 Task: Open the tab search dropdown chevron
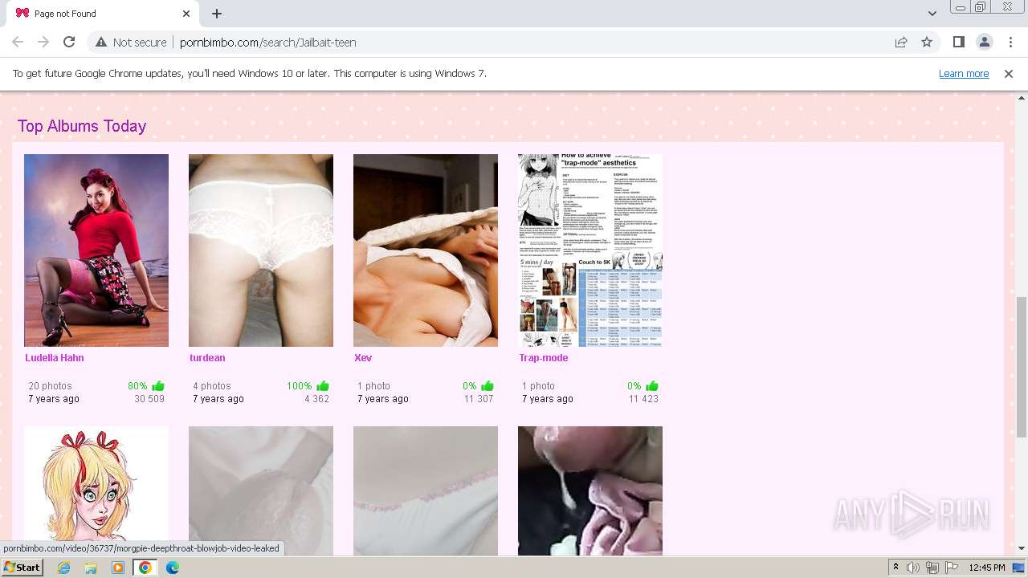932,14
